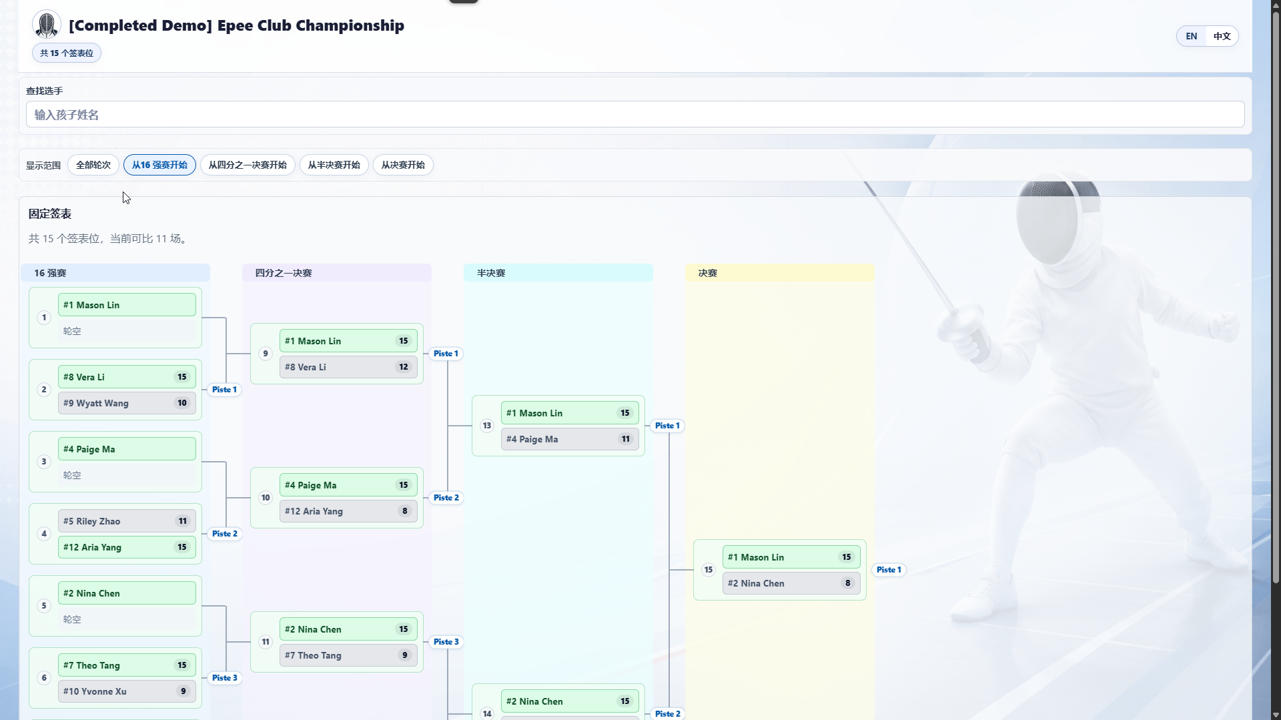Image resolution: width=1281 pixels, height=720 pixels.
Task: Click the 决赛 column header
Action: 780,273
